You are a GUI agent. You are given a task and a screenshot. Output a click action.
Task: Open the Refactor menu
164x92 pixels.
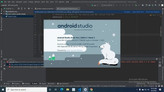(37, 2)
